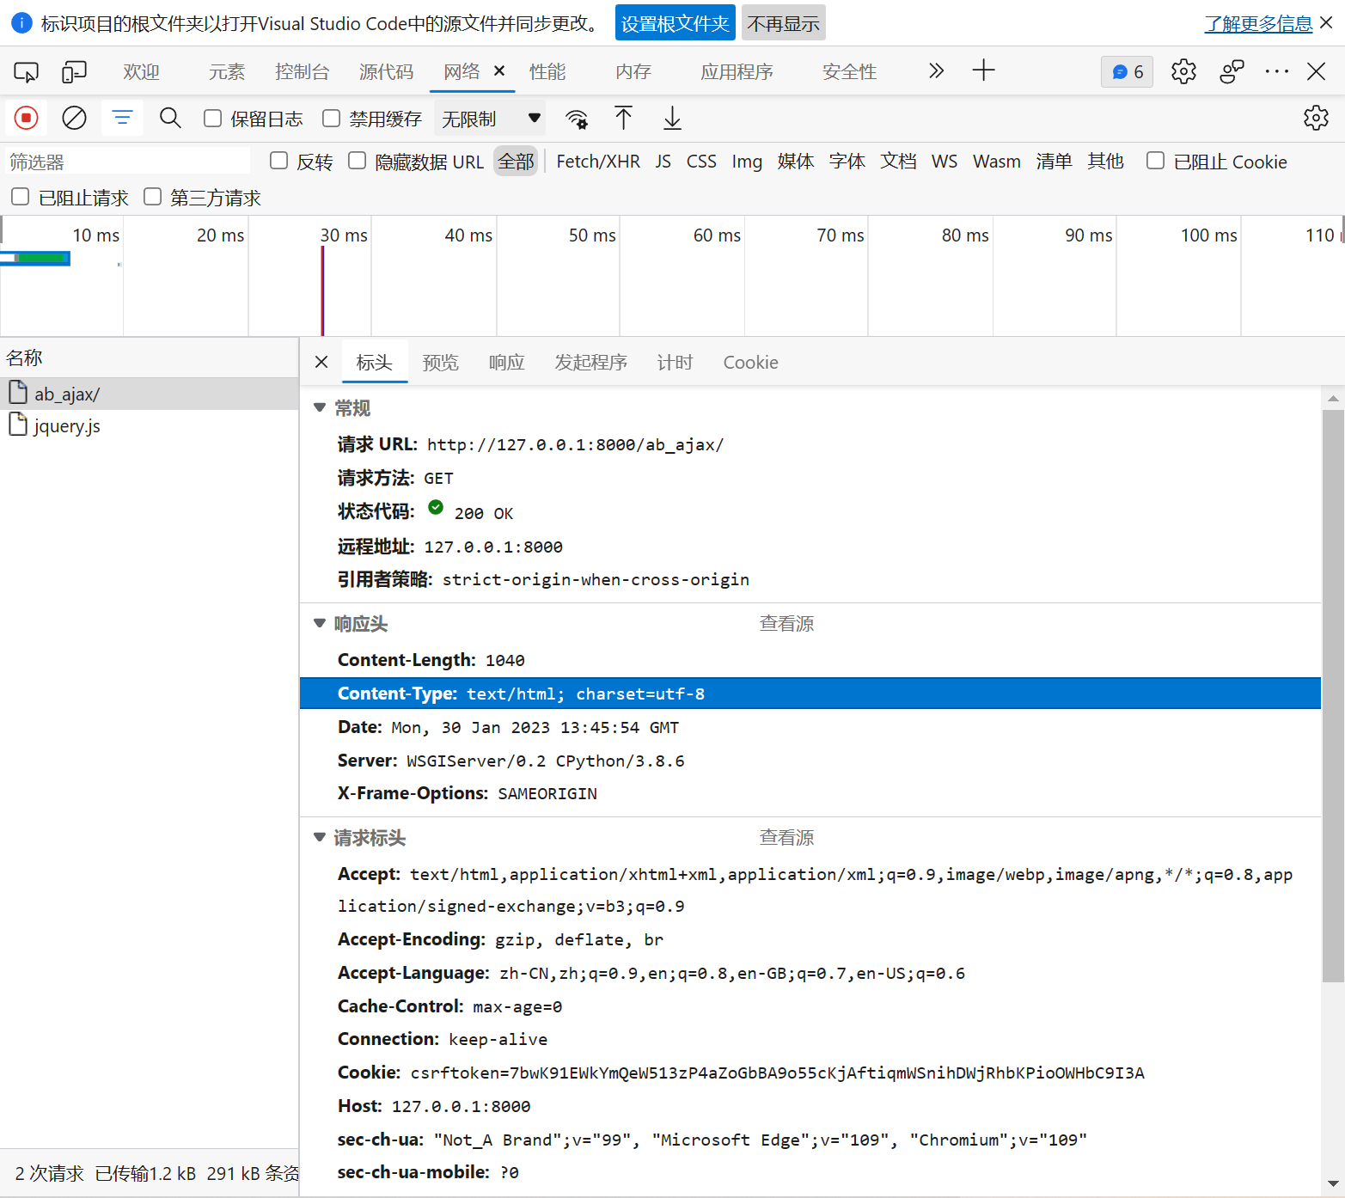The width and height of the screenshot is (1345, 1198).
Task: Check Third-party requests checkbox
Action: [152, 197]
